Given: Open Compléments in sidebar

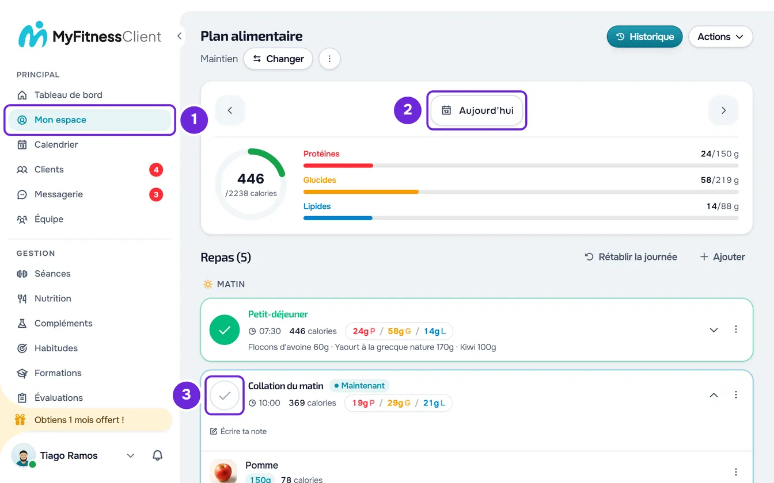Looking at the screenshot, I should pos(90,323).
